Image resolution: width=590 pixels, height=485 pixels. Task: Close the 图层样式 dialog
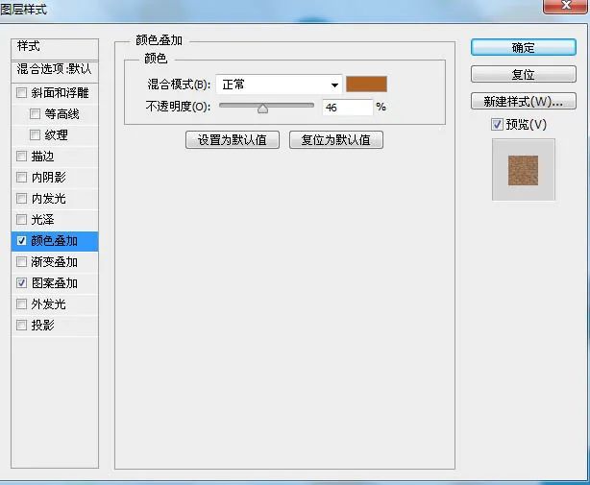[x=566, y=6]
